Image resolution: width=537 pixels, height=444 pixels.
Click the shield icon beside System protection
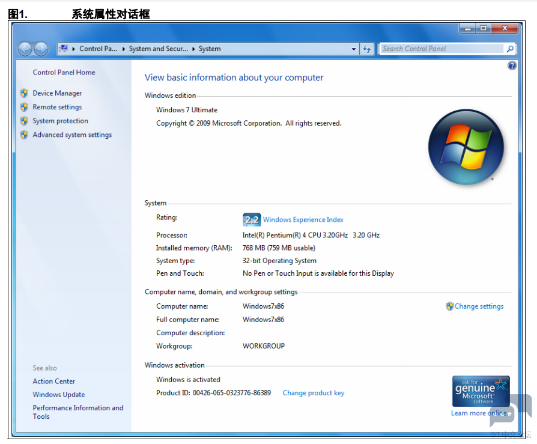click(24, 121)
